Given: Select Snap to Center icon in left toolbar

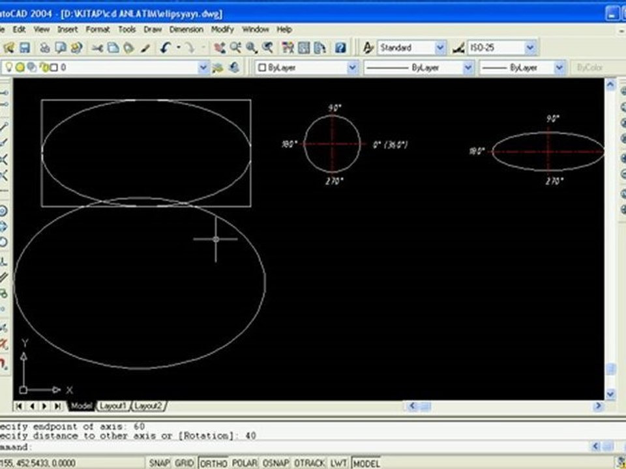Looking at the screenshot, I should [x=3, y=210].
